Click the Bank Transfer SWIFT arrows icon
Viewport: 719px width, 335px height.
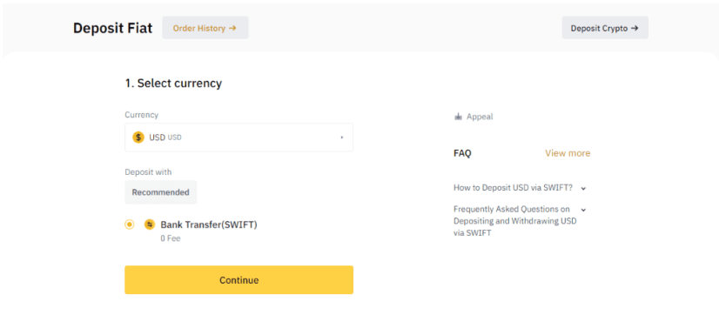[150, 224]
